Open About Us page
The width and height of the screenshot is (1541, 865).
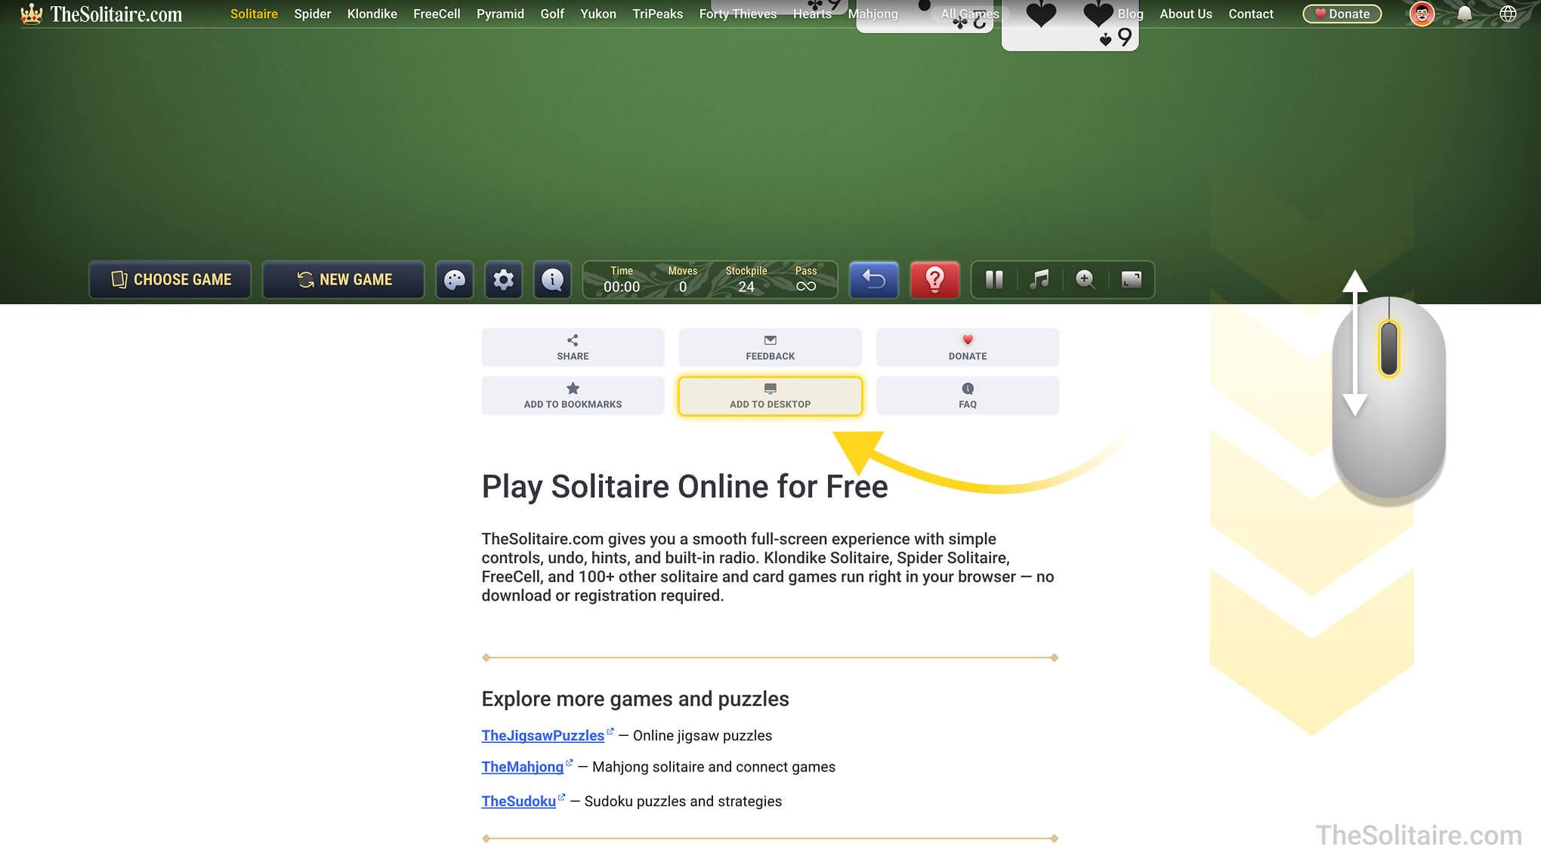click(x=1186, y=14)
